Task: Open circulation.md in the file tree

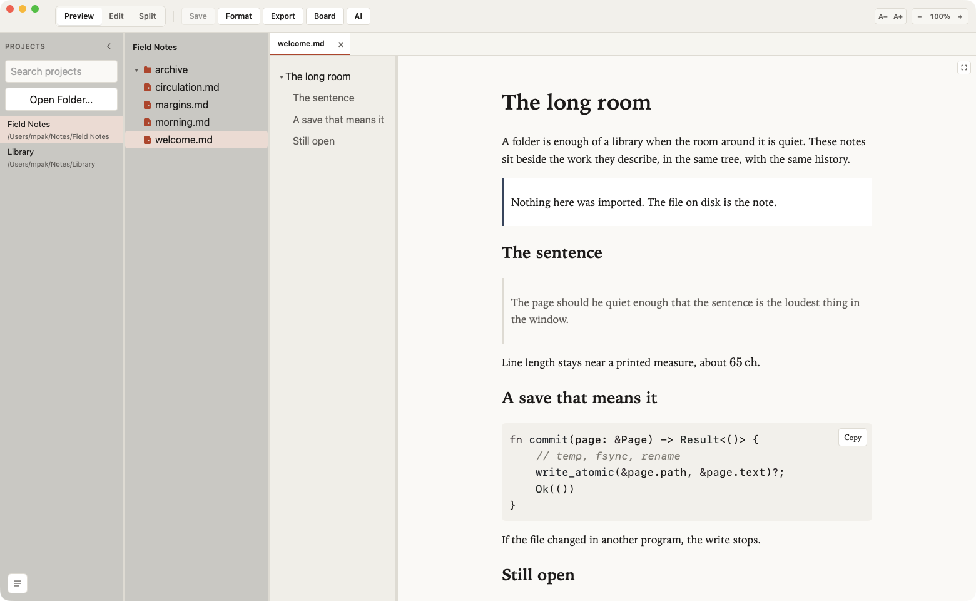Action: (x=196, y=88)
